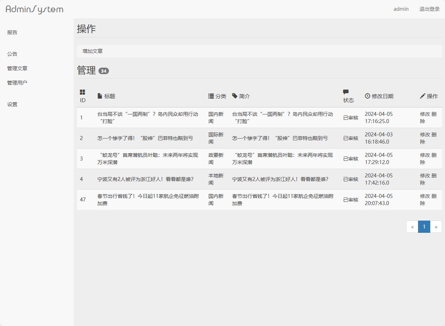Open the 报告 sidebar section
445x326 pixels.
(x=12, y=32)
